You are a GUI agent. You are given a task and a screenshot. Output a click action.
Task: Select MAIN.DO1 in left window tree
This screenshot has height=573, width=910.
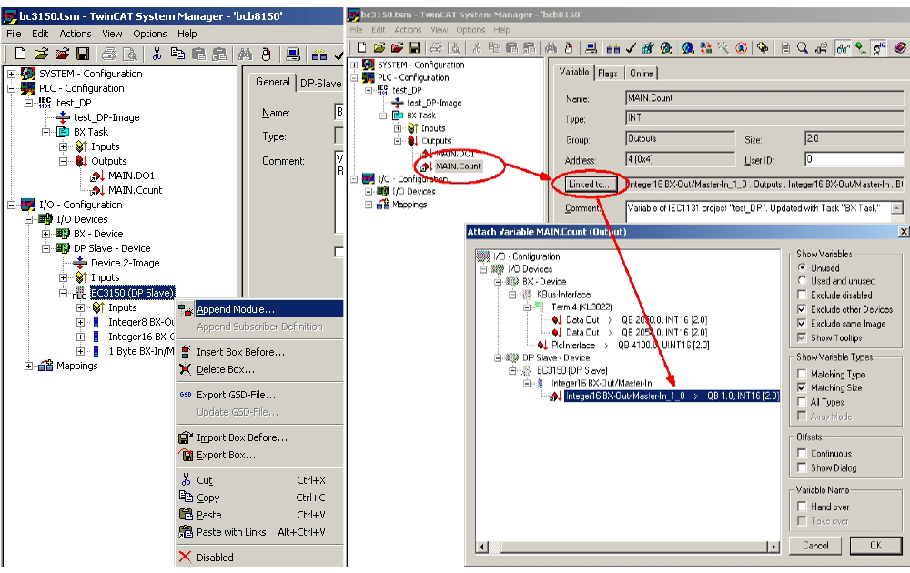pyautogui.click(x=131, y=176)
